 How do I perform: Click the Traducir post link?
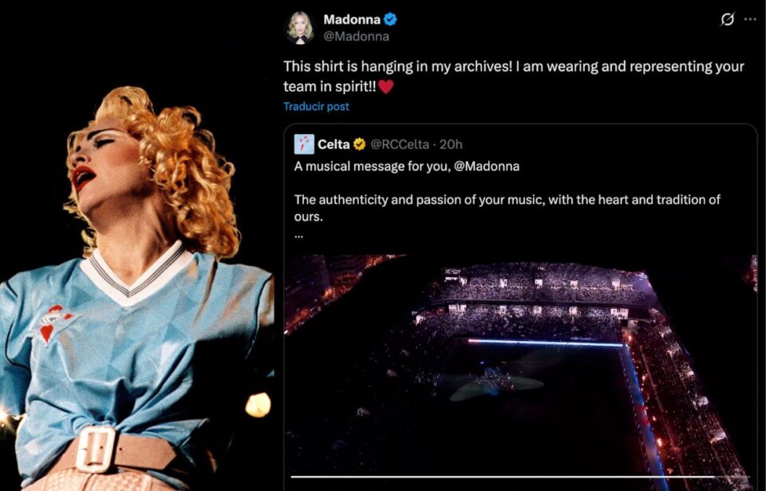tap(316, 106)
